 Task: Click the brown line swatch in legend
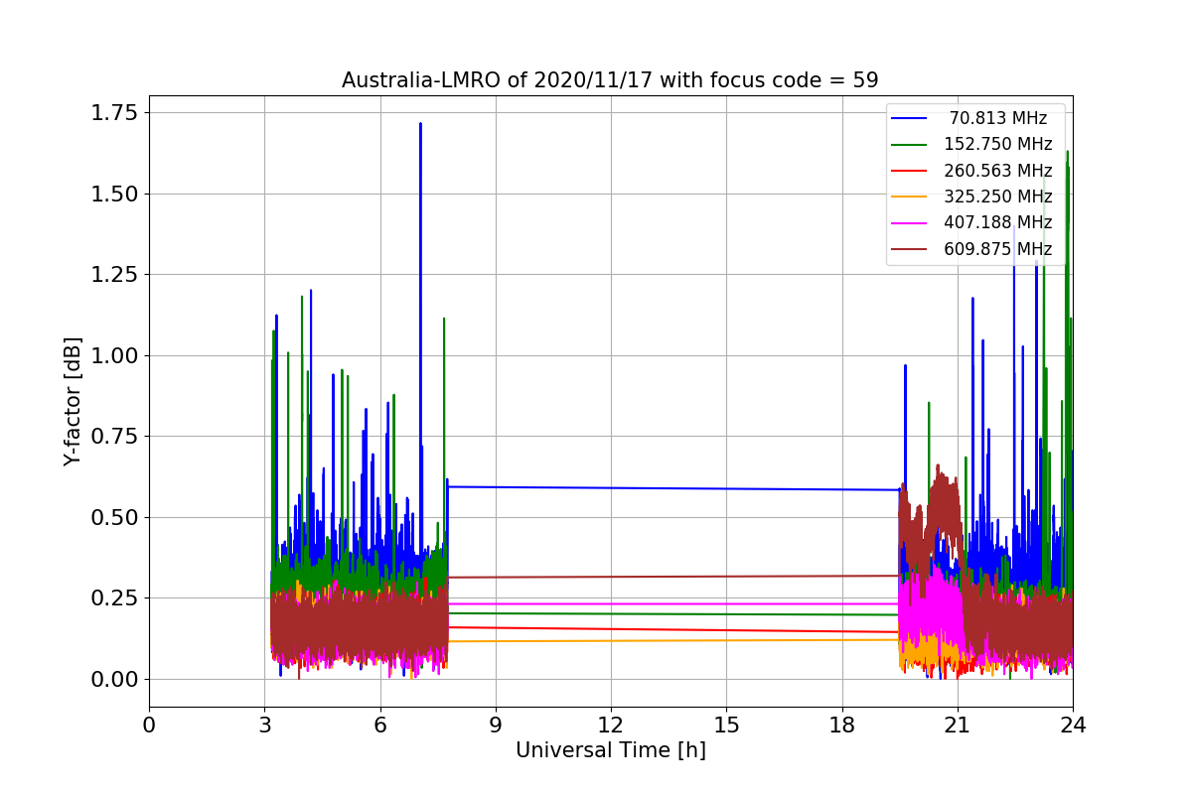coord(909,249)
